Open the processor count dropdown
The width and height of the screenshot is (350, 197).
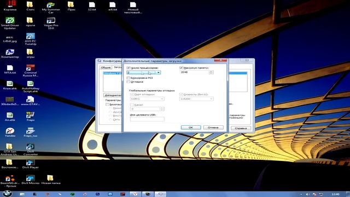click(x=158, y=73)
